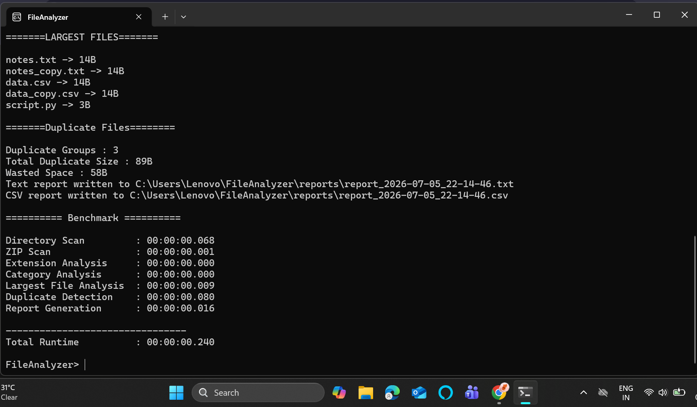The height and width of the screenshot is (407, 697).
Task: Click the 'data.csv -> 14B' line
Action: (48, 82)
